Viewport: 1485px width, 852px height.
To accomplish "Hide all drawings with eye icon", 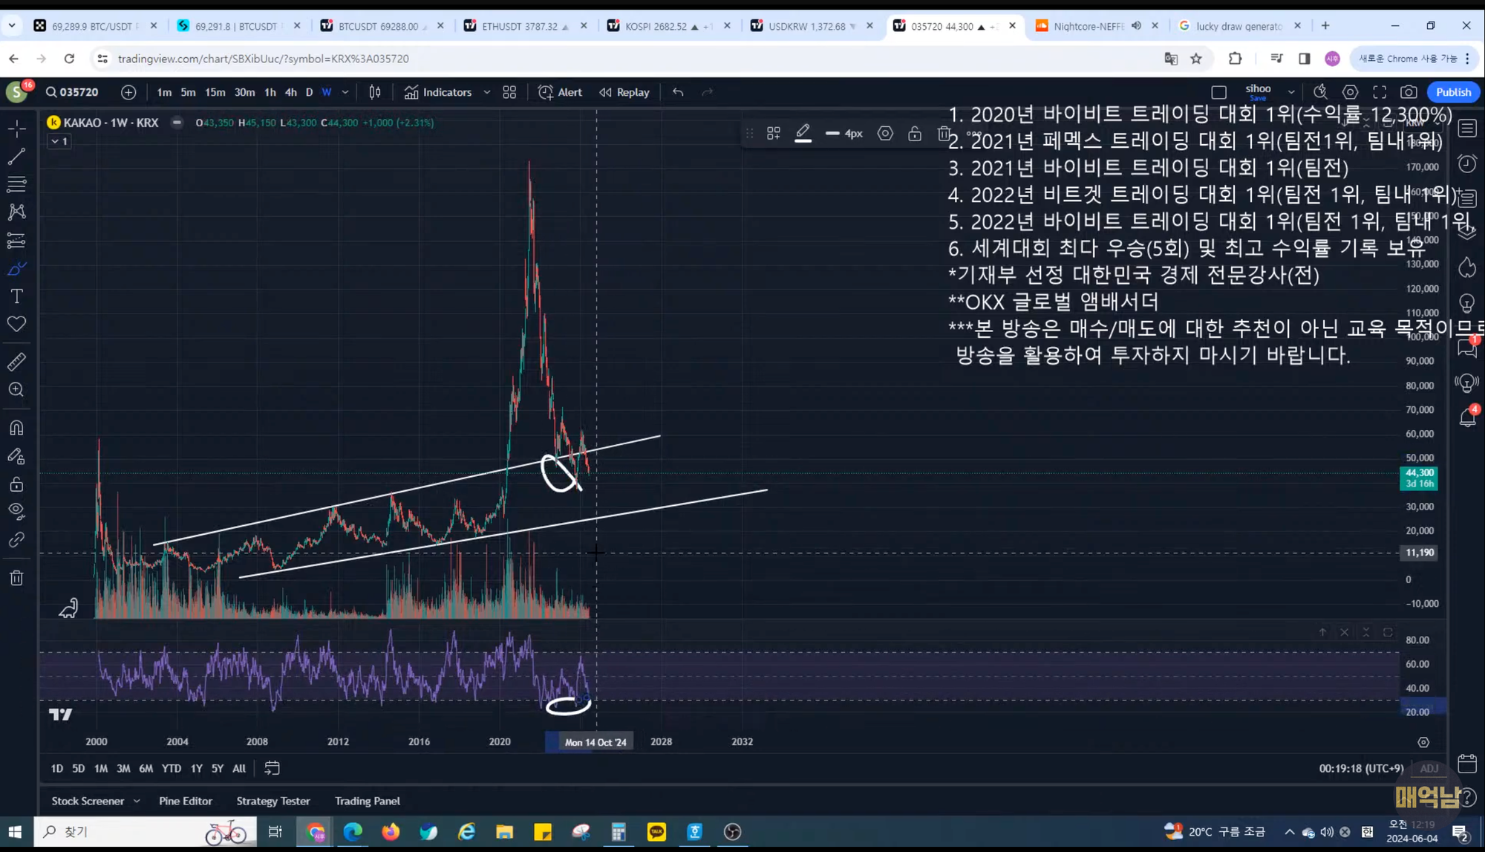I will (x=16, y=512).
